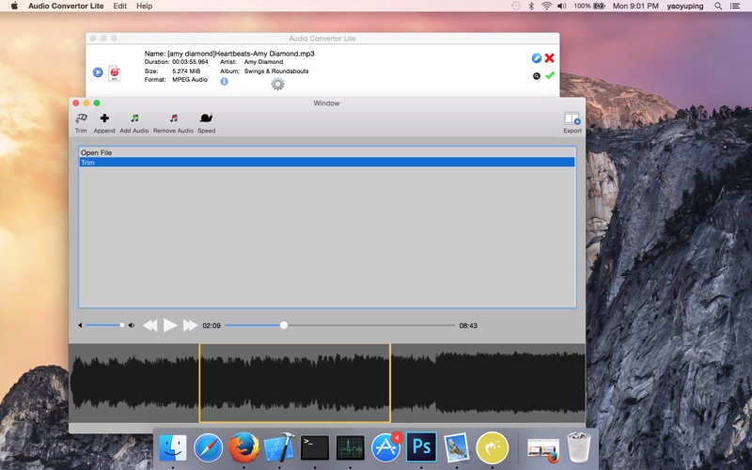The image size is (752, 470).
Task: Click the blue info icon under Artist
Action: pos(224,82)
